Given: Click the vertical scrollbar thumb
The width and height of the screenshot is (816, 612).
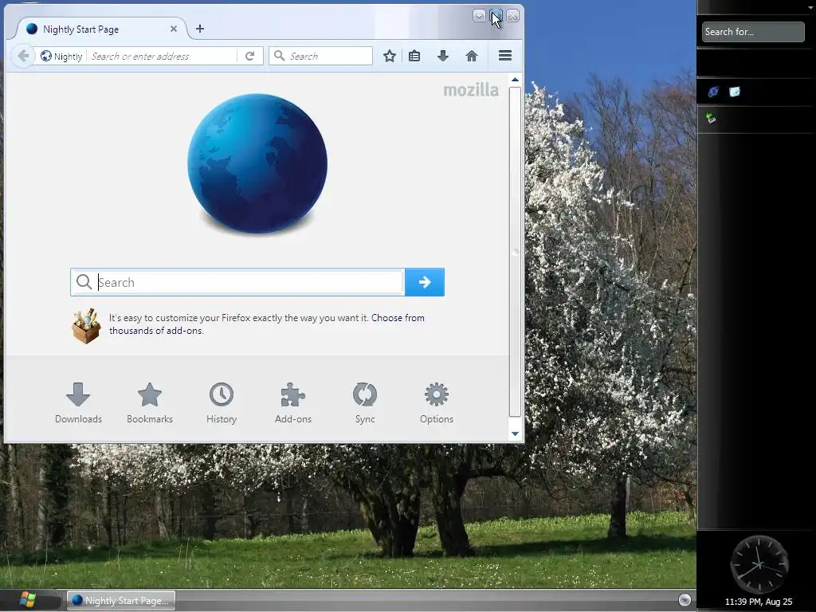Looking at the screenshot, I should (515, 252).
